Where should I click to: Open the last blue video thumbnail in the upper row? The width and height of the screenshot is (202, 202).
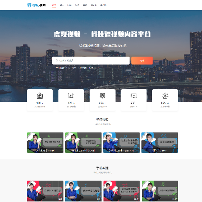(159, 143)
